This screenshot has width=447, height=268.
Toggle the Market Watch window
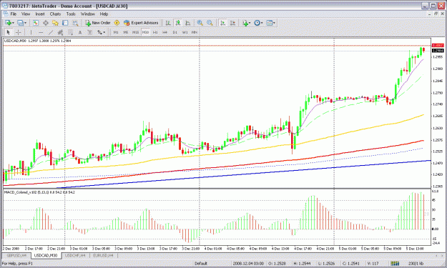click(36, 23)
